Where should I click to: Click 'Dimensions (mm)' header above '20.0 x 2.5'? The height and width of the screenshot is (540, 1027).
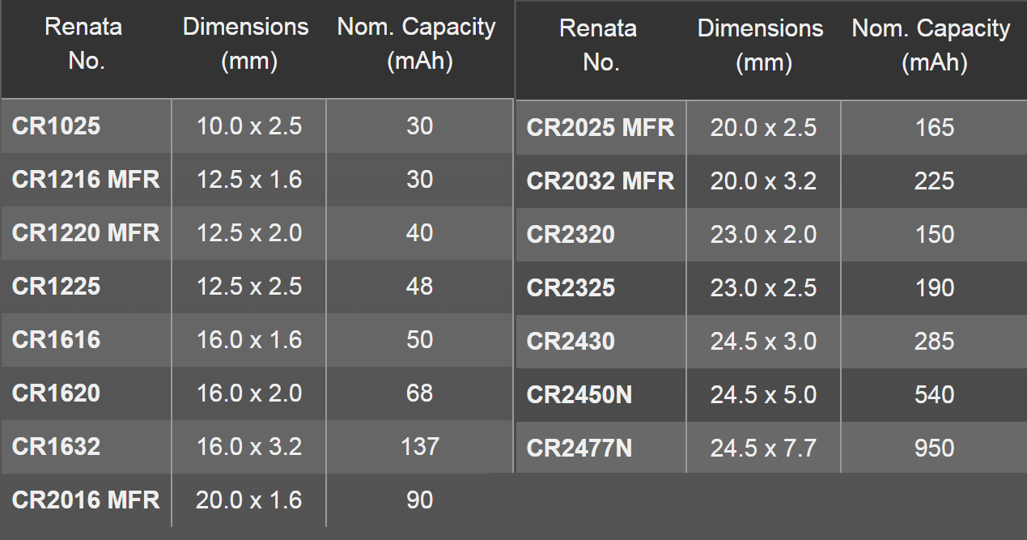click(x=761, y=45)
